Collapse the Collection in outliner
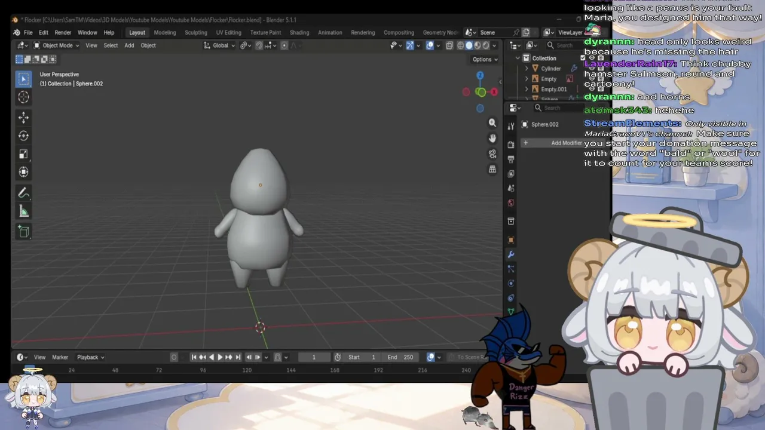 tap(518, 58)
